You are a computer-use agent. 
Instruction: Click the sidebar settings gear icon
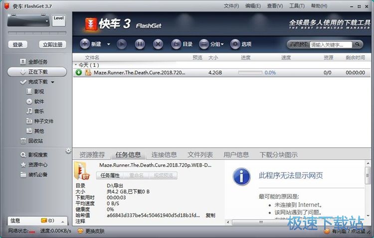point(68,151)
